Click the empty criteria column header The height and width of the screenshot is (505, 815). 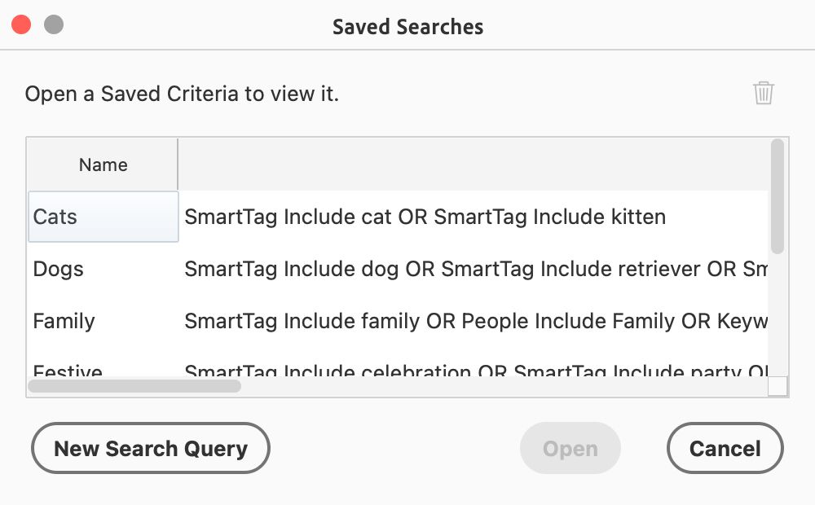point(473,165)
